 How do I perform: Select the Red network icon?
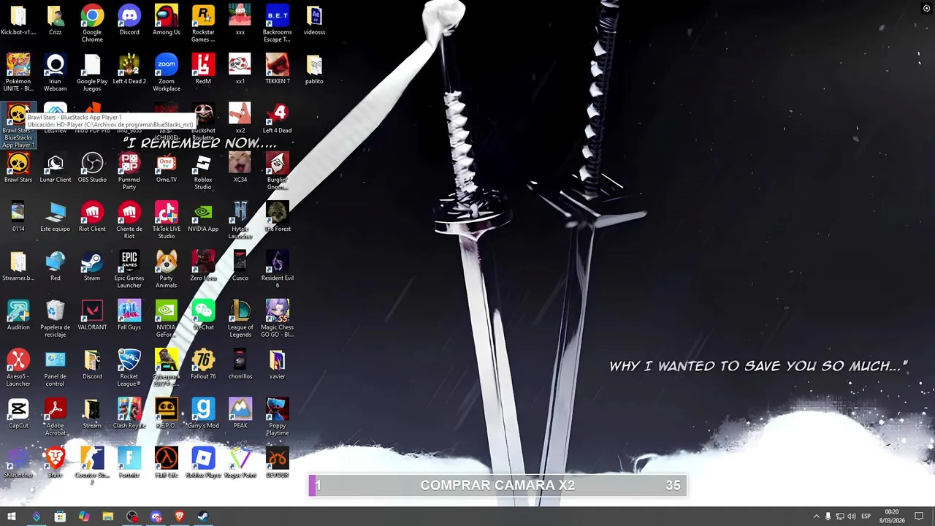coord(55,265)
